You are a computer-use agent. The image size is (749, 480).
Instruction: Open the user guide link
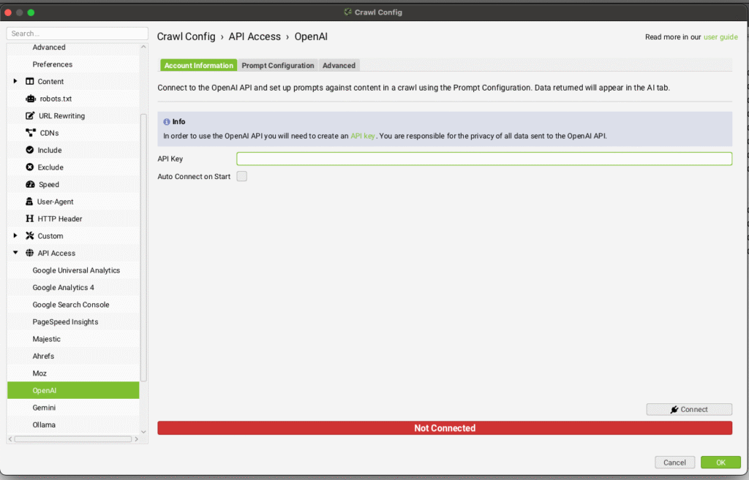pos(720,37)
